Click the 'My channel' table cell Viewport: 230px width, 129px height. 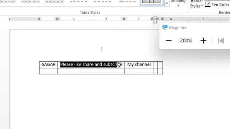coord(139,64)
